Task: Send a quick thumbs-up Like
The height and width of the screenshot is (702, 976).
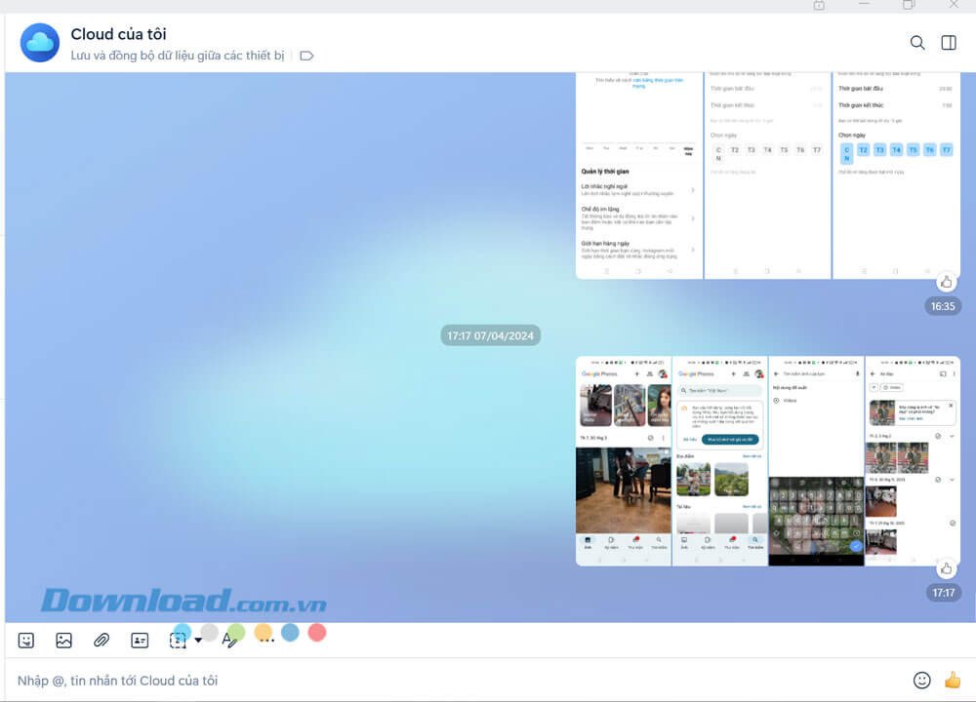Action: [953, 680]
